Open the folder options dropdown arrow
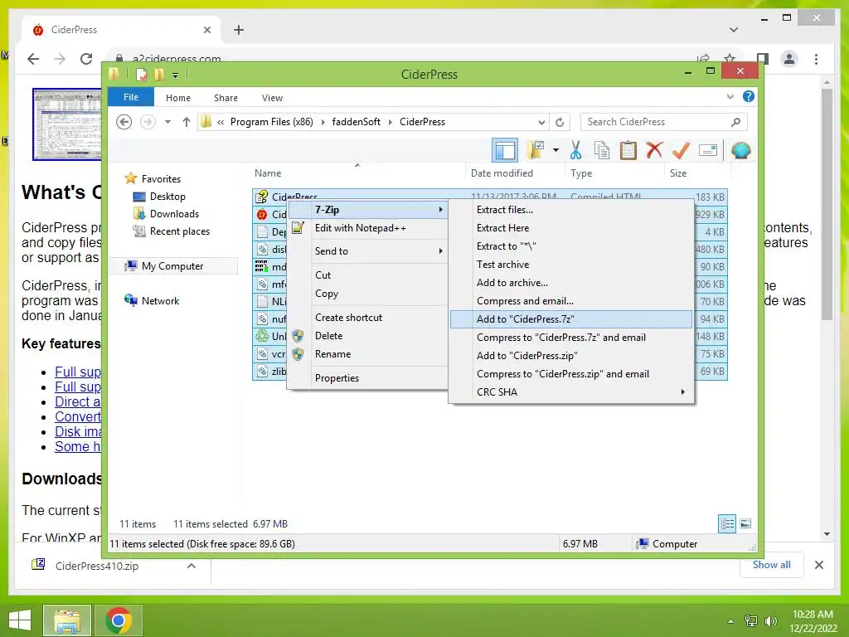 pos(556,150)
